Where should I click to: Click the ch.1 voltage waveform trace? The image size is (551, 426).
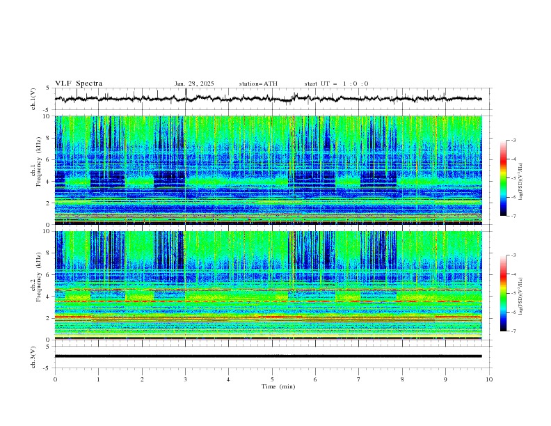[x=268, y=99]
